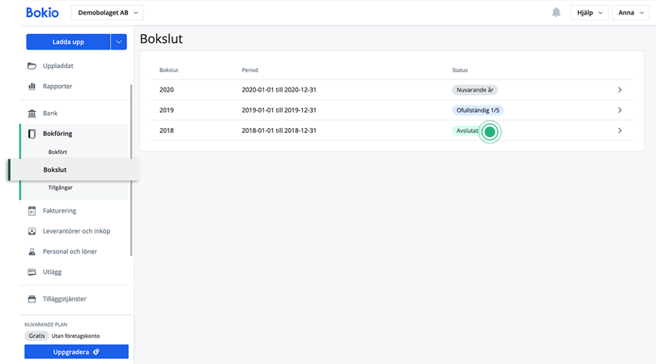Select Tillgångar in the sidebar
The width and height of the screenshot is (656, 364).
pyautogui.click(x=60, y=188)
